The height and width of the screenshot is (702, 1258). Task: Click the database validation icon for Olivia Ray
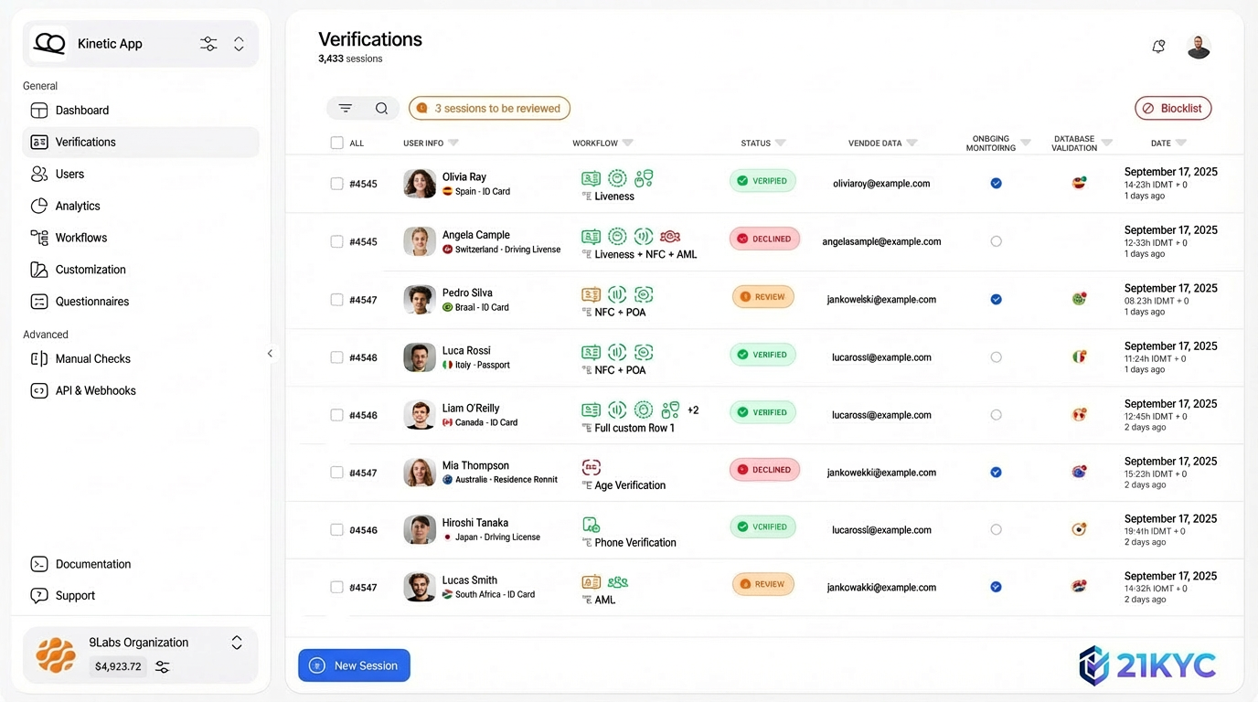click(1079, 183)
